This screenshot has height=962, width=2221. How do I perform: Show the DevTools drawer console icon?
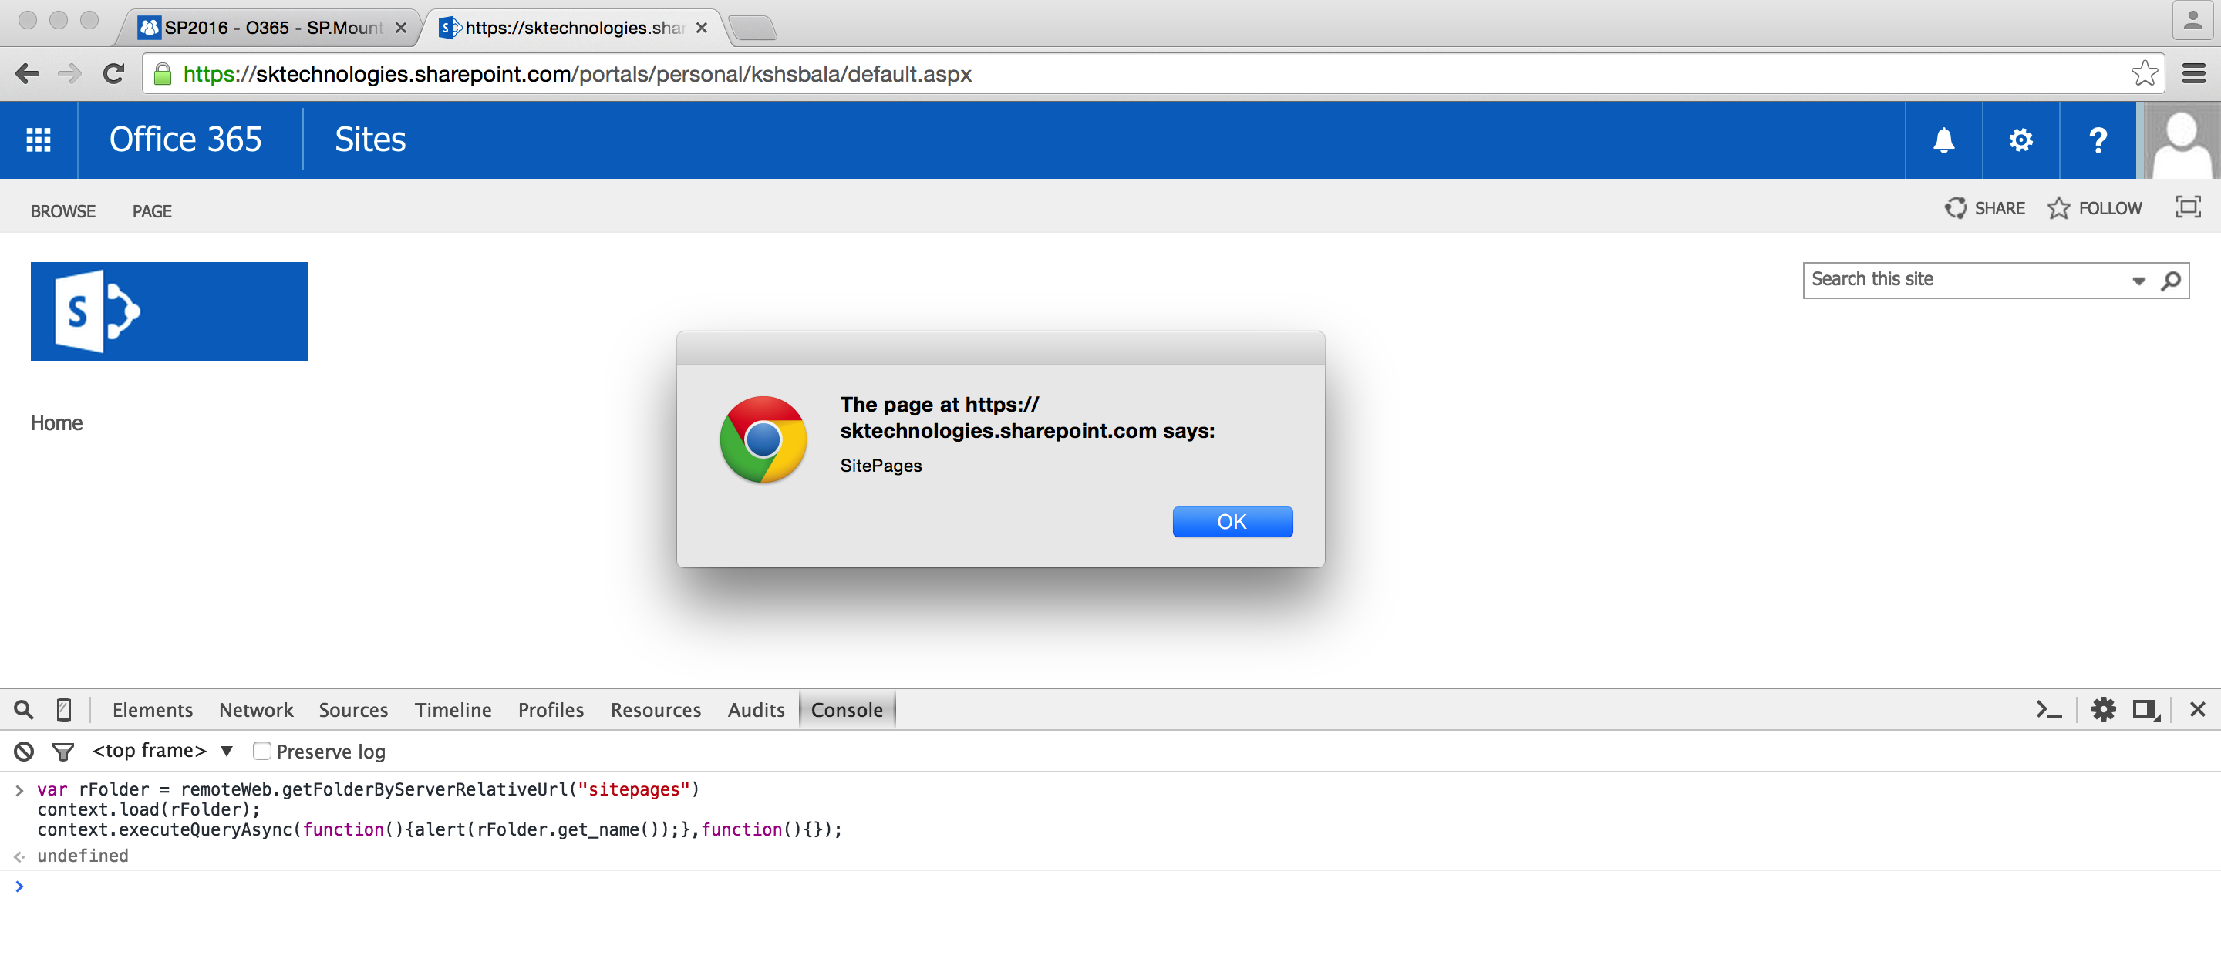2047,709
